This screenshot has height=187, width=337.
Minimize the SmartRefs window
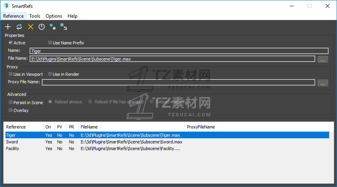click(292, 6)
